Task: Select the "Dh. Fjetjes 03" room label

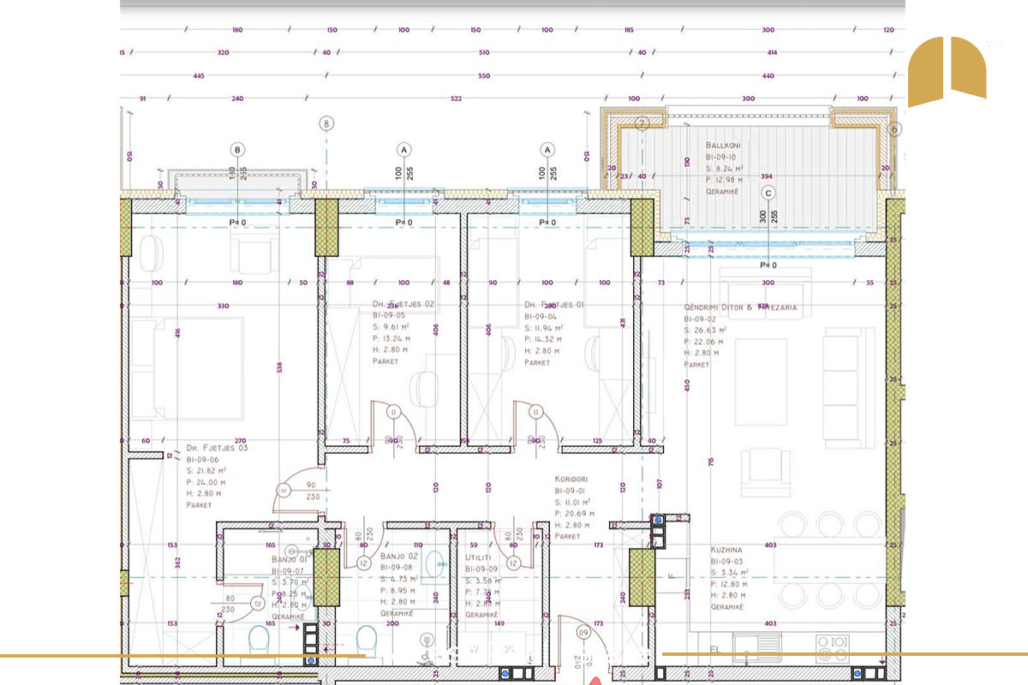Action: (x=217, y=448)
